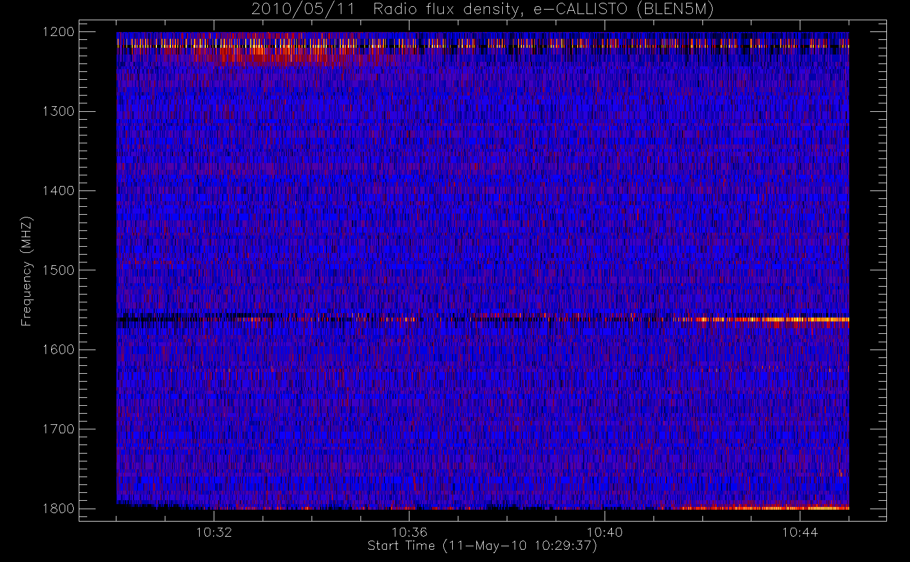Click the 10:40 time tick label
Screen dimensions: 910x562
point(605,532)
